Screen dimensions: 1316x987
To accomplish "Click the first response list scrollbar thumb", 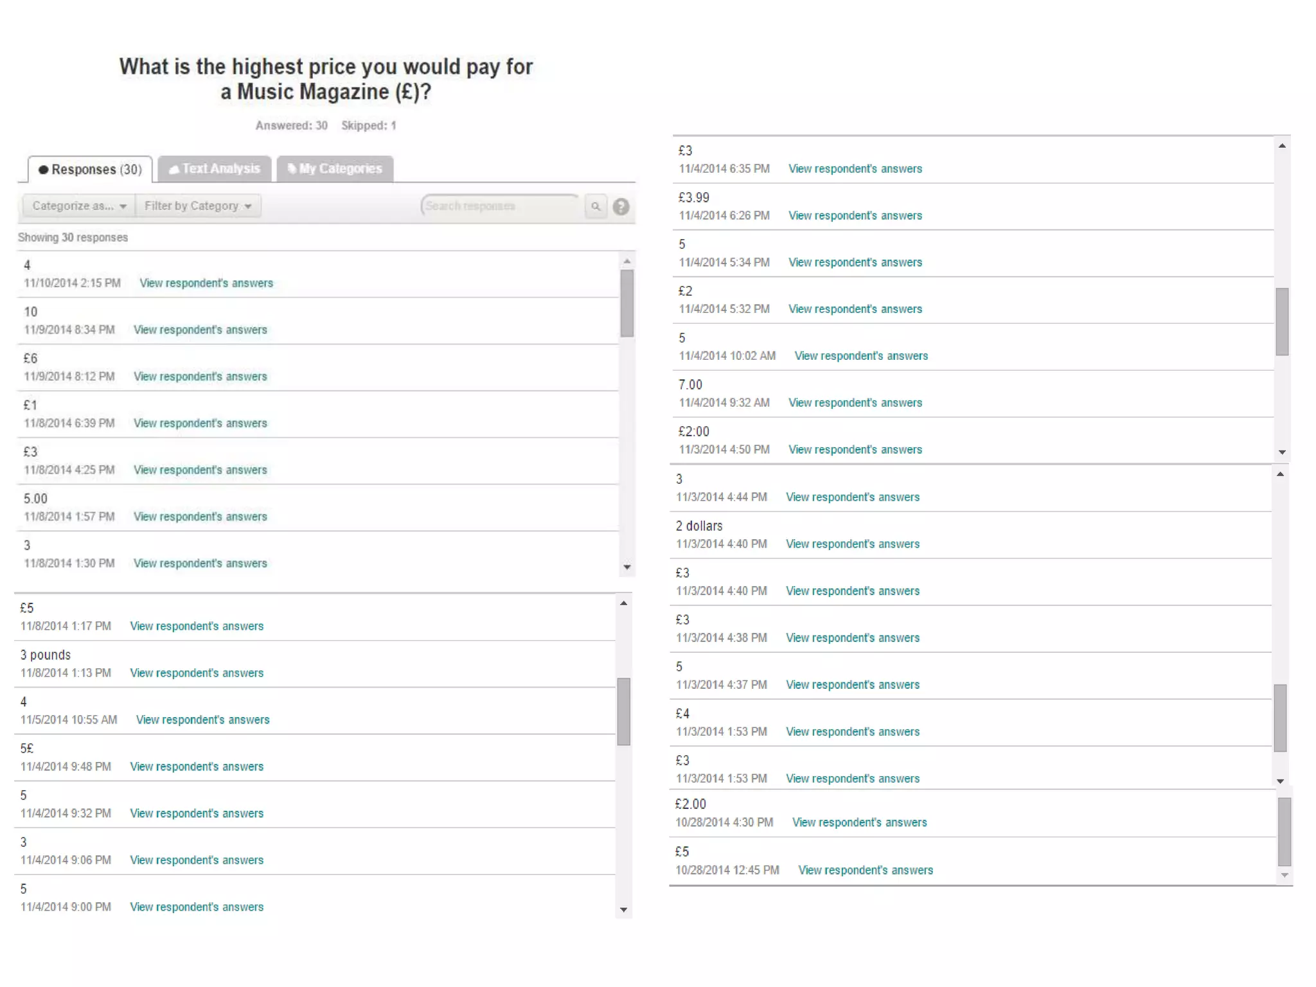I will click(627, 303).
